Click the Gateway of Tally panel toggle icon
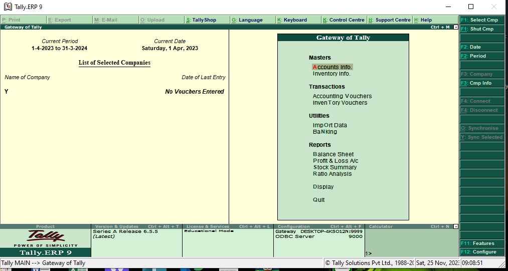 (455, 27)
